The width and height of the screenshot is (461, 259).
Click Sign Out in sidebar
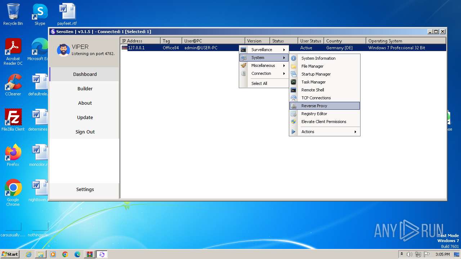pos(85,132)
